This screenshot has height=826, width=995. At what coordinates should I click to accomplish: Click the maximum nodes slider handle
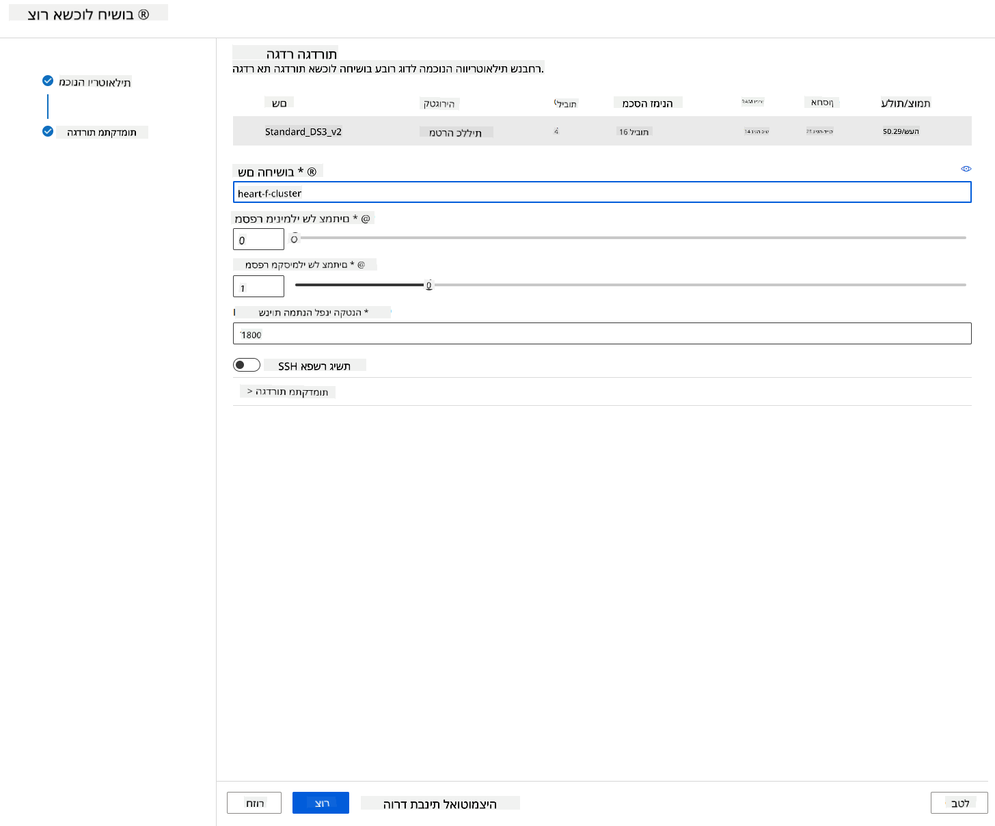(429, 285)
